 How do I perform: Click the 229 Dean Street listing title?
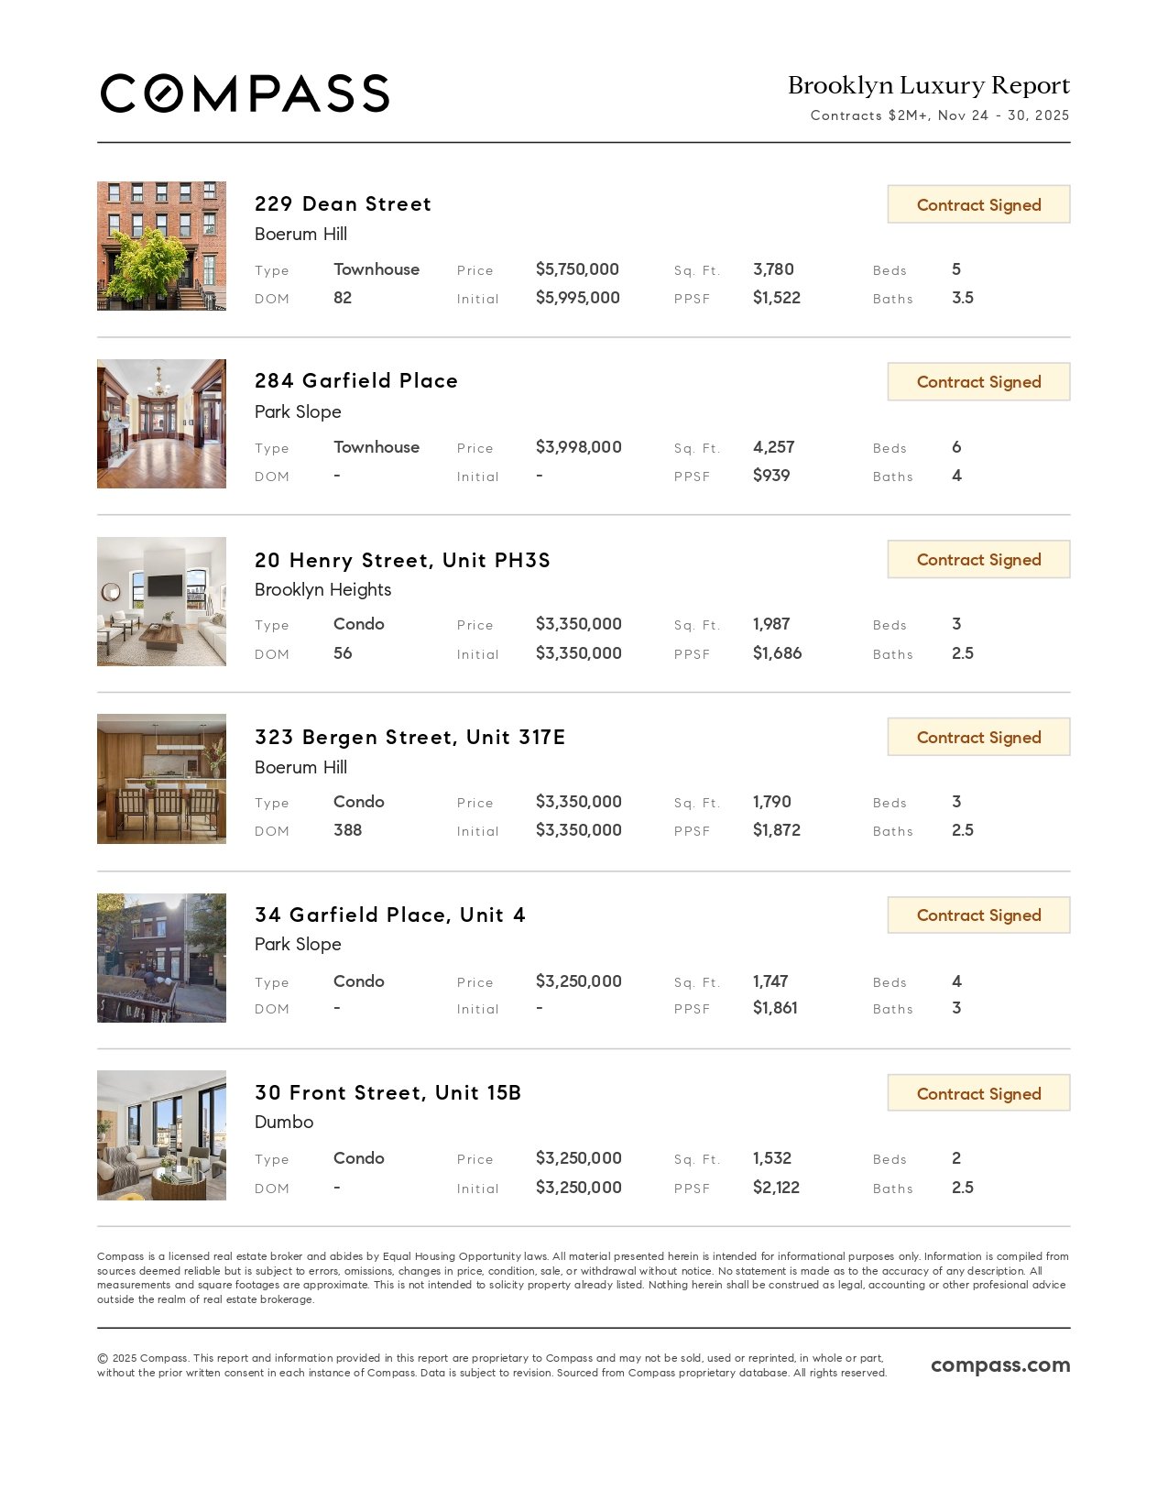pos(343,204)
